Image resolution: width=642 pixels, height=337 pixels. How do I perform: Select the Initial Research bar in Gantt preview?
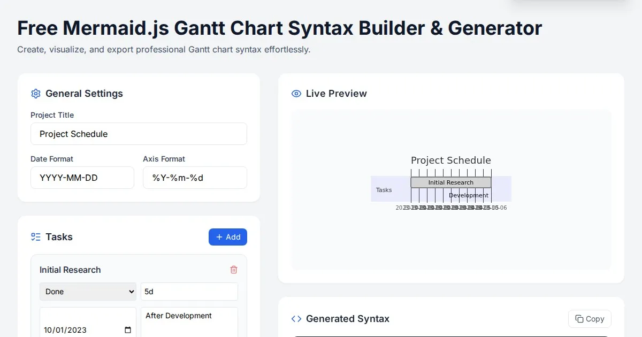click(x=450, y=182)
